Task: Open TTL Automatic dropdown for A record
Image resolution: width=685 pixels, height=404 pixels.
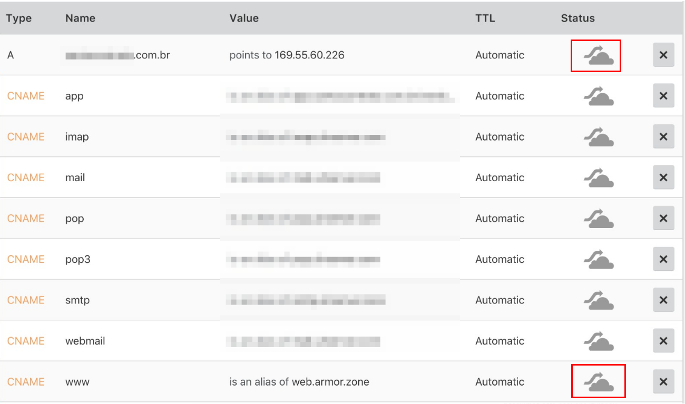Action: [x=500, y=55]
